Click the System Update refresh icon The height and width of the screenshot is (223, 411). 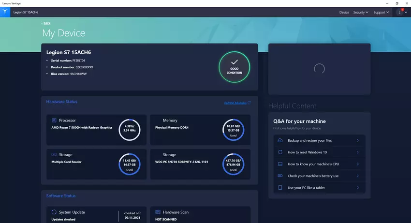point(54,212)
